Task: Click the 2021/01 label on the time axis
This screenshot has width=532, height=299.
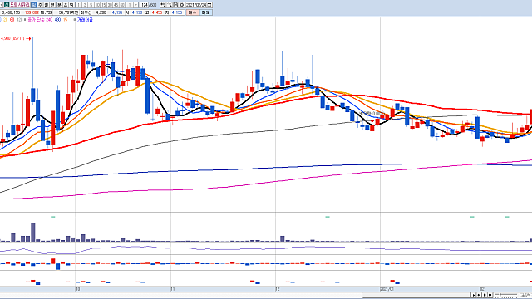Action: (387, 289)
